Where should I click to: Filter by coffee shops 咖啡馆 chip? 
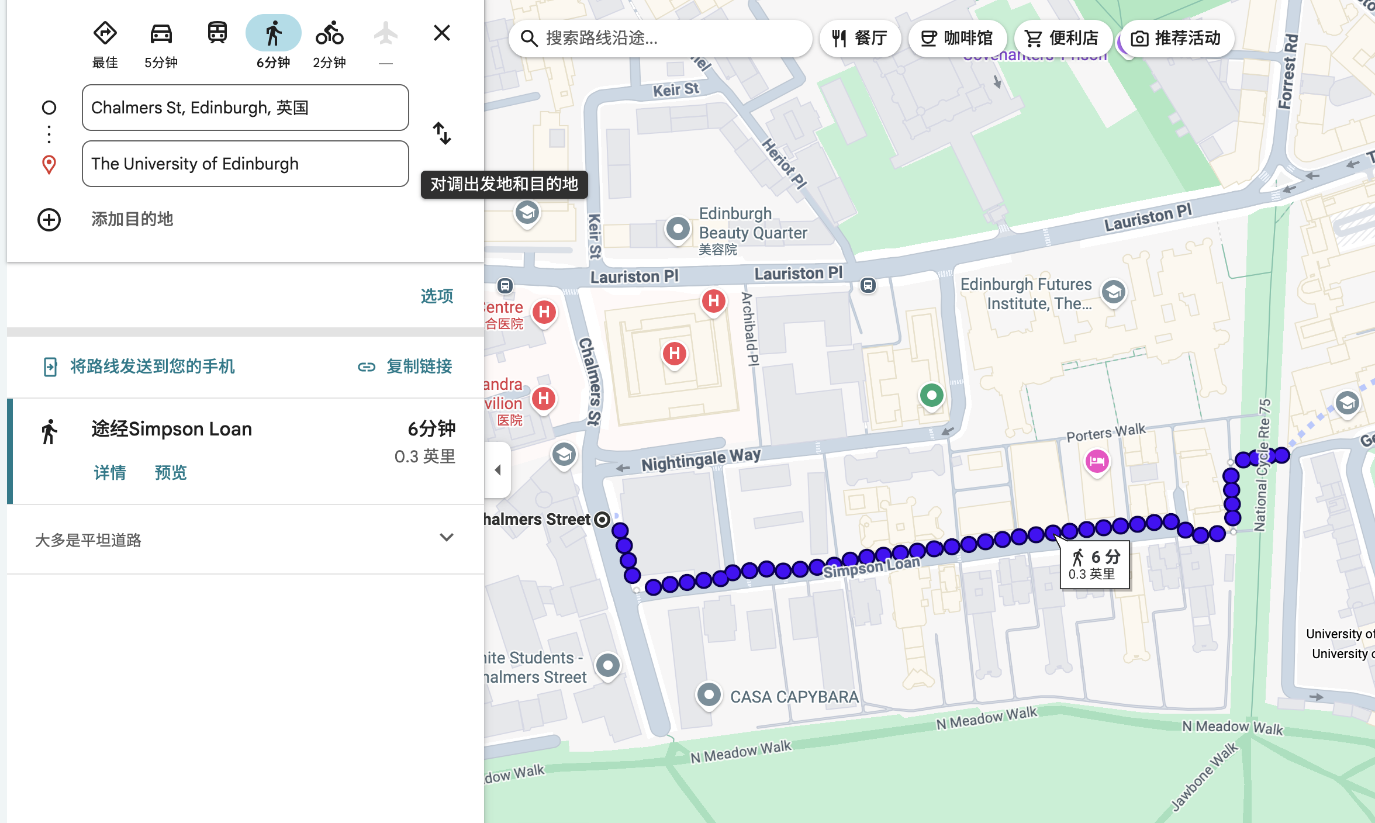pyautogui.click(x=957, y=39)
